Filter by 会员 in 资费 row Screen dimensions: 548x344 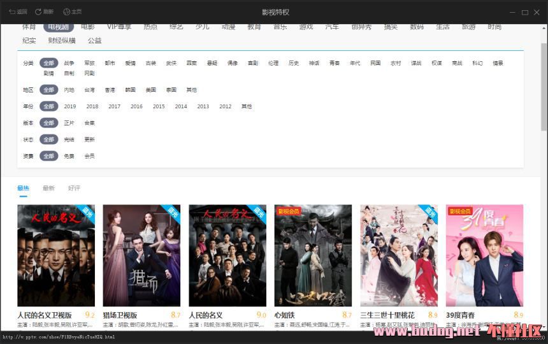89,156
